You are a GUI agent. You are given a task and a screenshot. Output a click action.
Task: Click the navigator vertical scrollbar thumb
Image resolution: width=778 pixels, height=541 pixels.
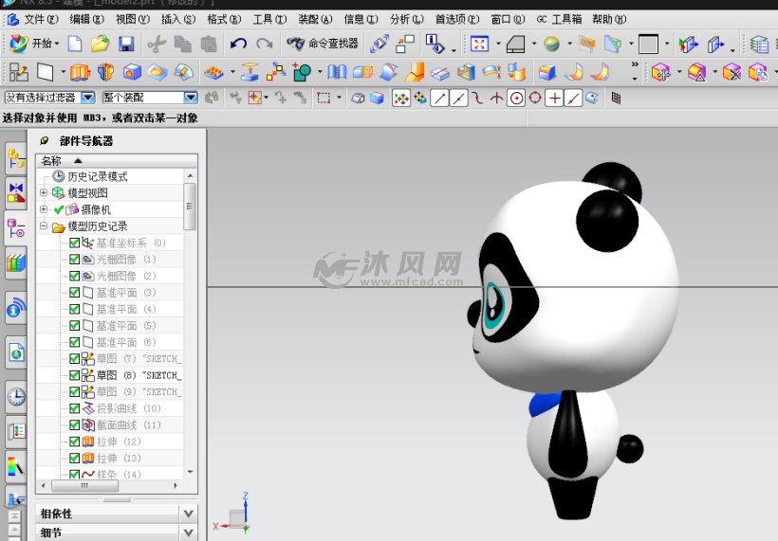point(190,207)
